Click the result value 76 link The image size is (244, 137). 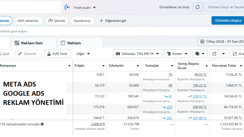coord(170,75)
